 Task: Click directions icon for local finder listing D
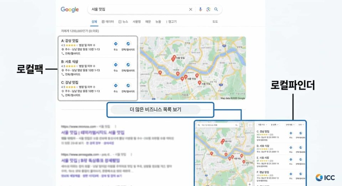(291, 148)
